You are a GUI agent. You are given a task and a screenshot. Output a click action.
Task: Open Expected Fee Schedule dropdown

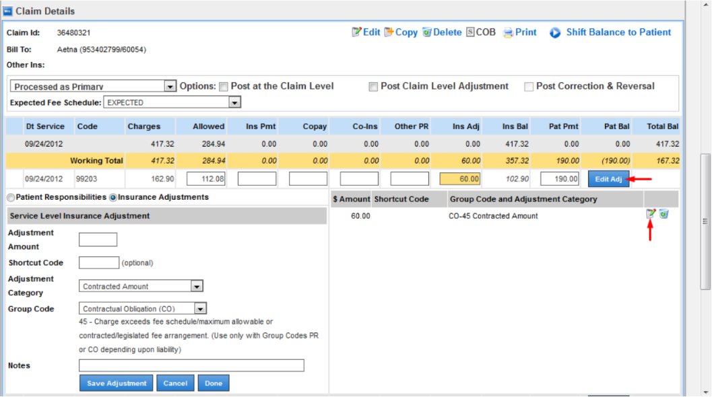234,103
